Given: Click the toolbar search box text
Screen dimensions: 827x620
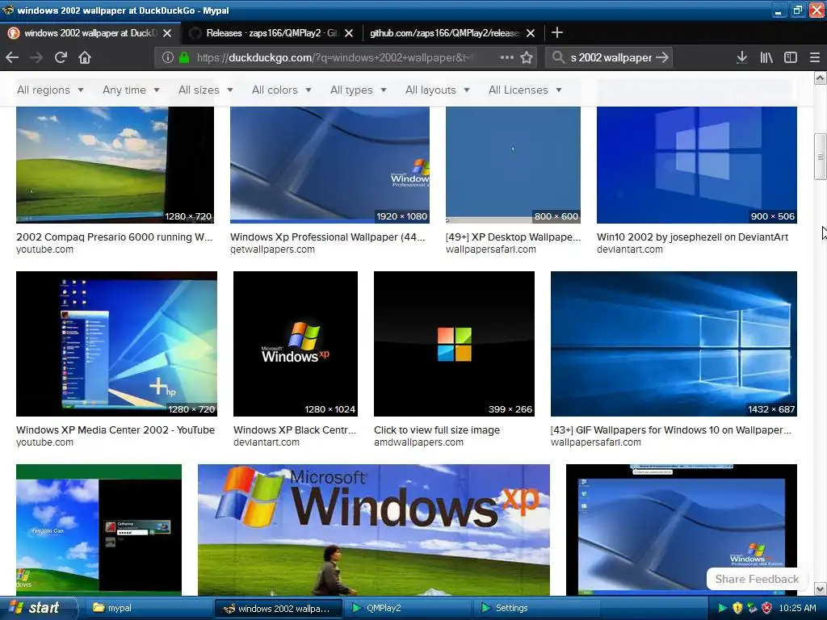Looking at the screenshot, I should coord(611,57).
